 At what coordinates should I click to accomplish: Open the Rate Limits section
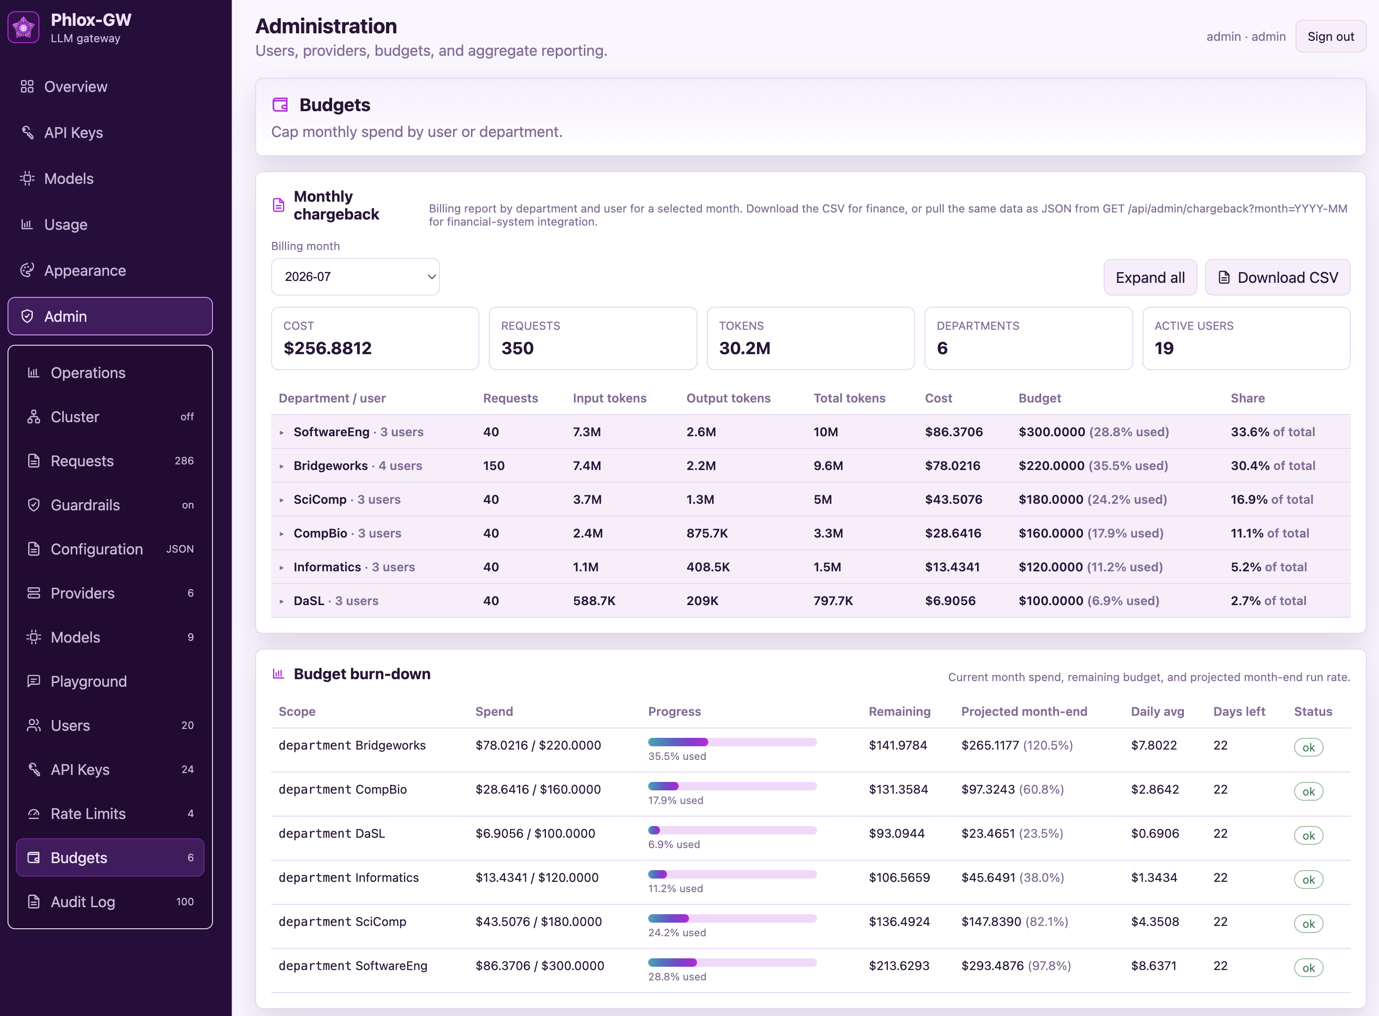click(110, 814)
